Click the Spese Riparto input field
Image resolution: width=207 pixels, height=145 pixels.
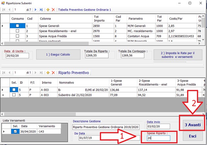coord(158,138)
